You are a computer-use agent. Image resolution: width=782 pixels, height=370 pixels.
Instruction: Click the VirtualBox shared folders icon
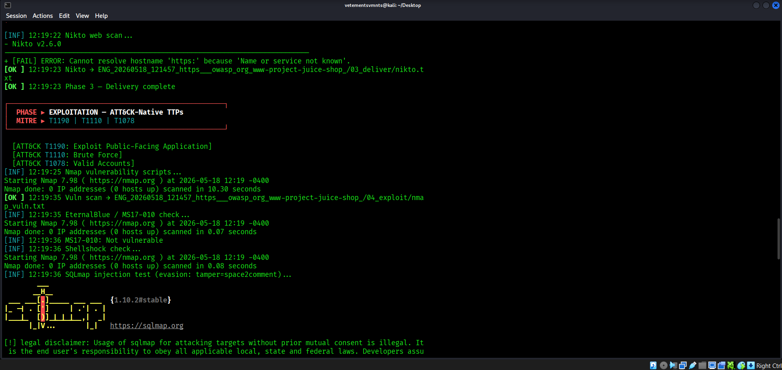pos(702,366)
